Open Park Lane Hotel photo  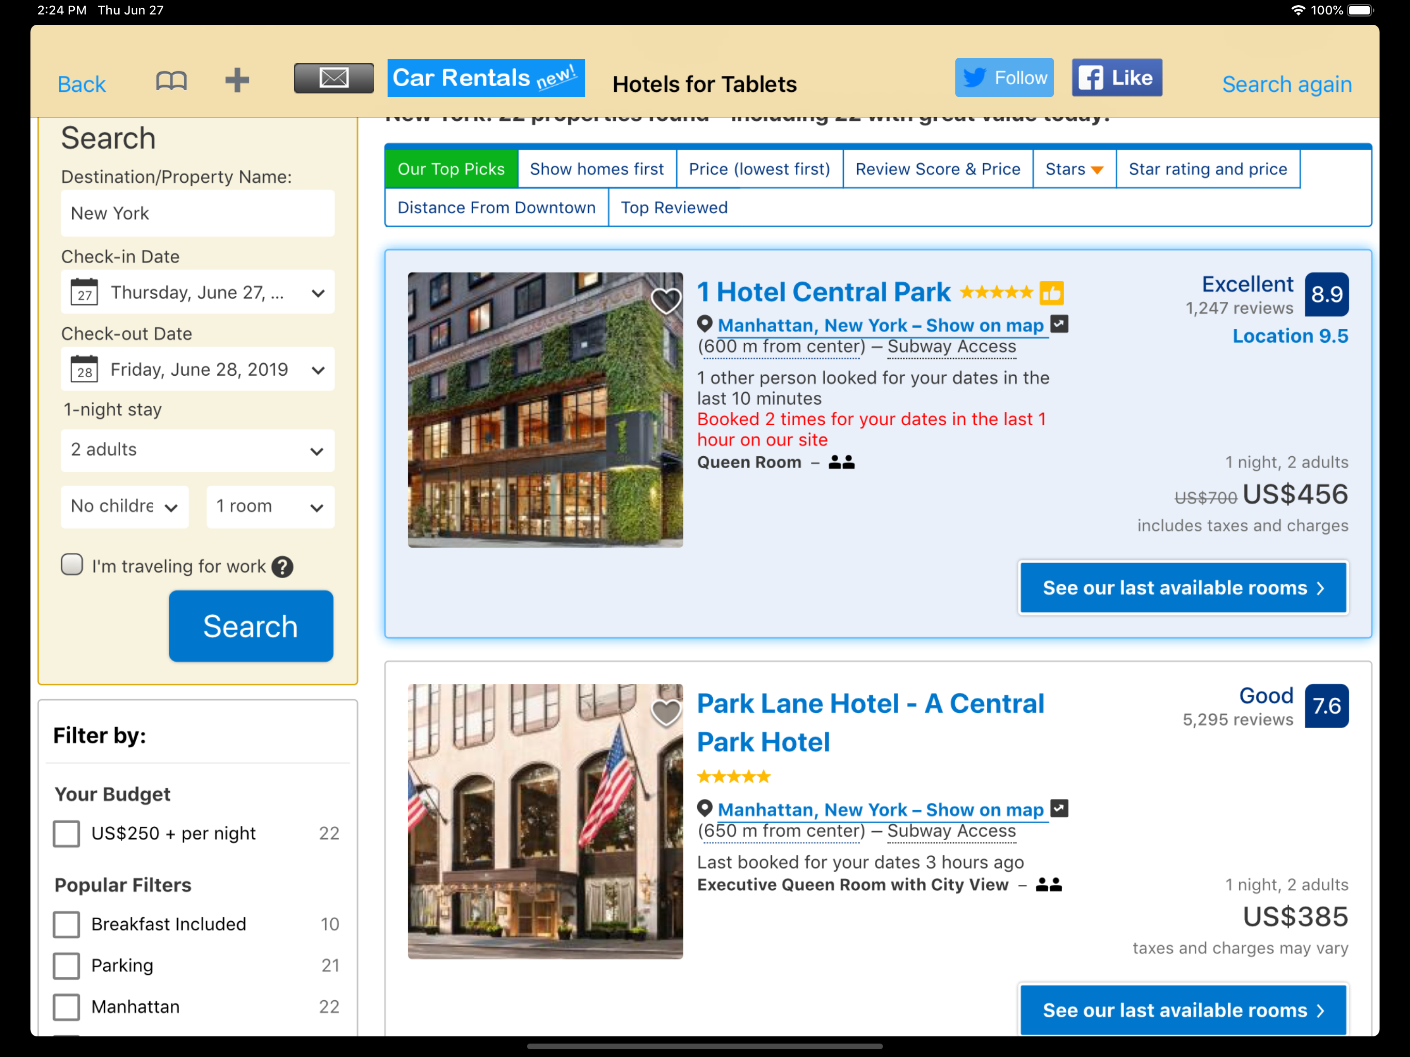(545, 822)
